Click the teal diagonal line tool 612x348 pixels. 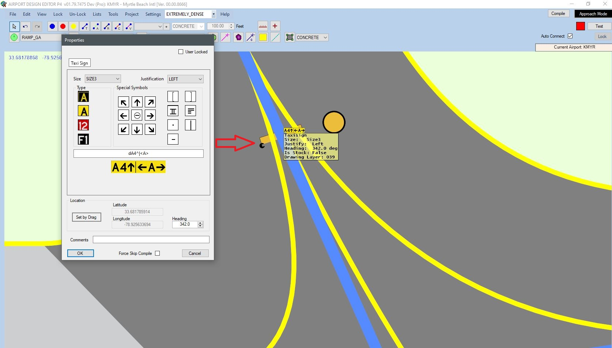[275, 37]
